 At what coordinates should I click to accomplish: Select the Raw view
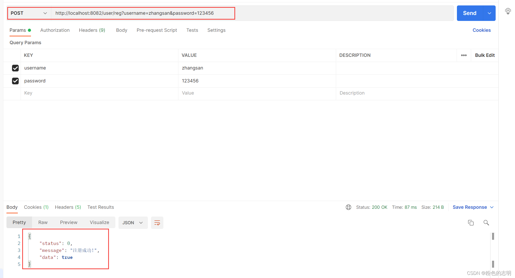pos(43,222)
